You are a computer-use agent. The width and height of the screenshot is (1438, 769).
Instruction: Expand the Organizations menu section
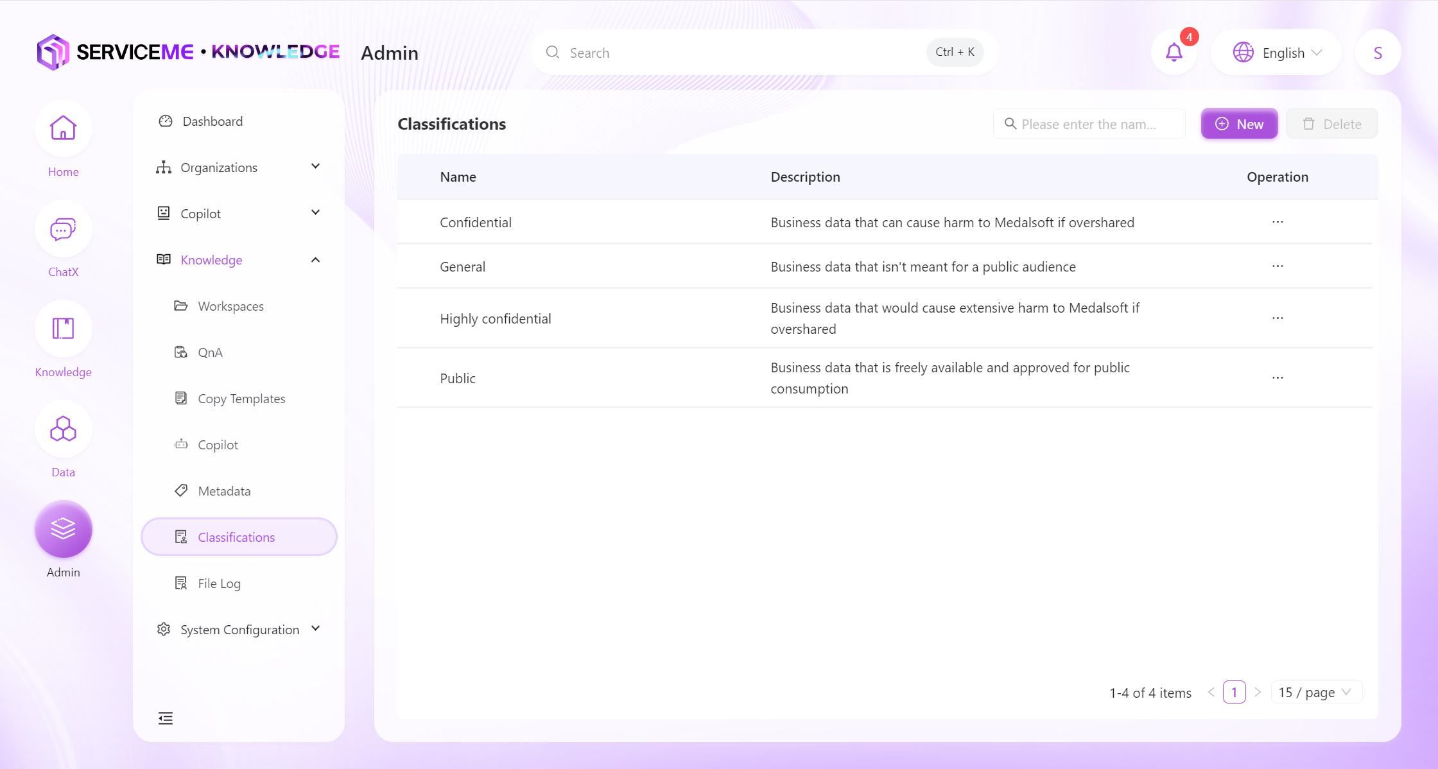pos(239,168)
